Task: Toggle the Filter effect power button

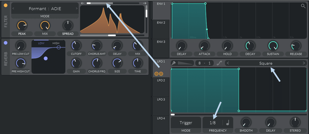Action: [6, 5]
